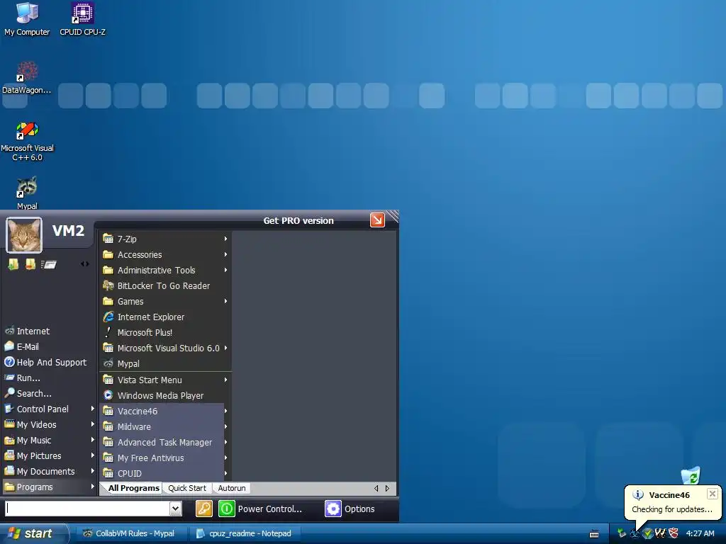Open Help And Support
726x544 pixels.
pos(49,362)
